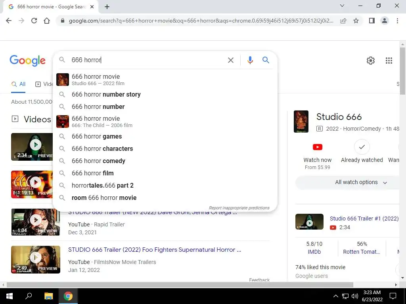Viewport: 406px width, 304px height.
Task: Show hidden system tray icons
Action: point(335,296)
